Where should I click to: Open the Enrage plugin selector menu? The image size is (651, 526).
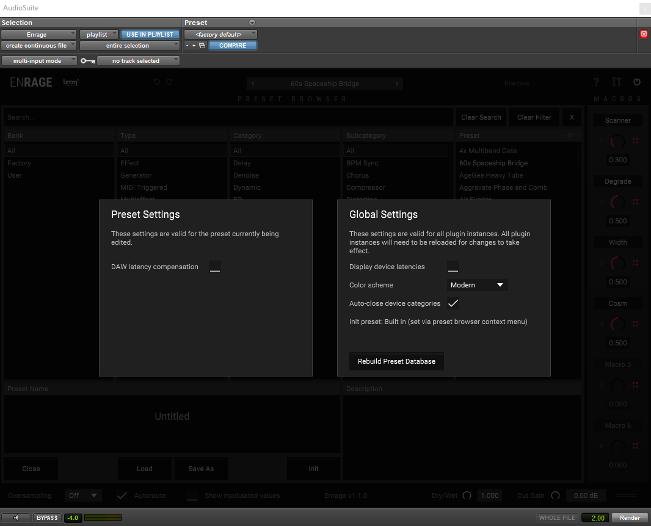point(38,35)
